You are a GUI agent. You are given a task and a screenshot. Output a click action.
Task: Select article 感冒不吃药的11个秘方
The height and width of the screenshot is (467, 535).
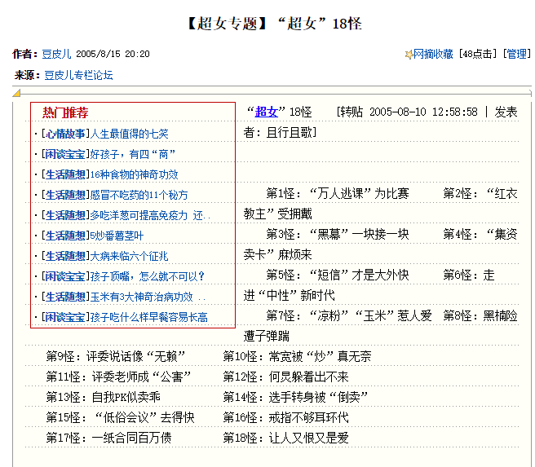coord(139,195)
